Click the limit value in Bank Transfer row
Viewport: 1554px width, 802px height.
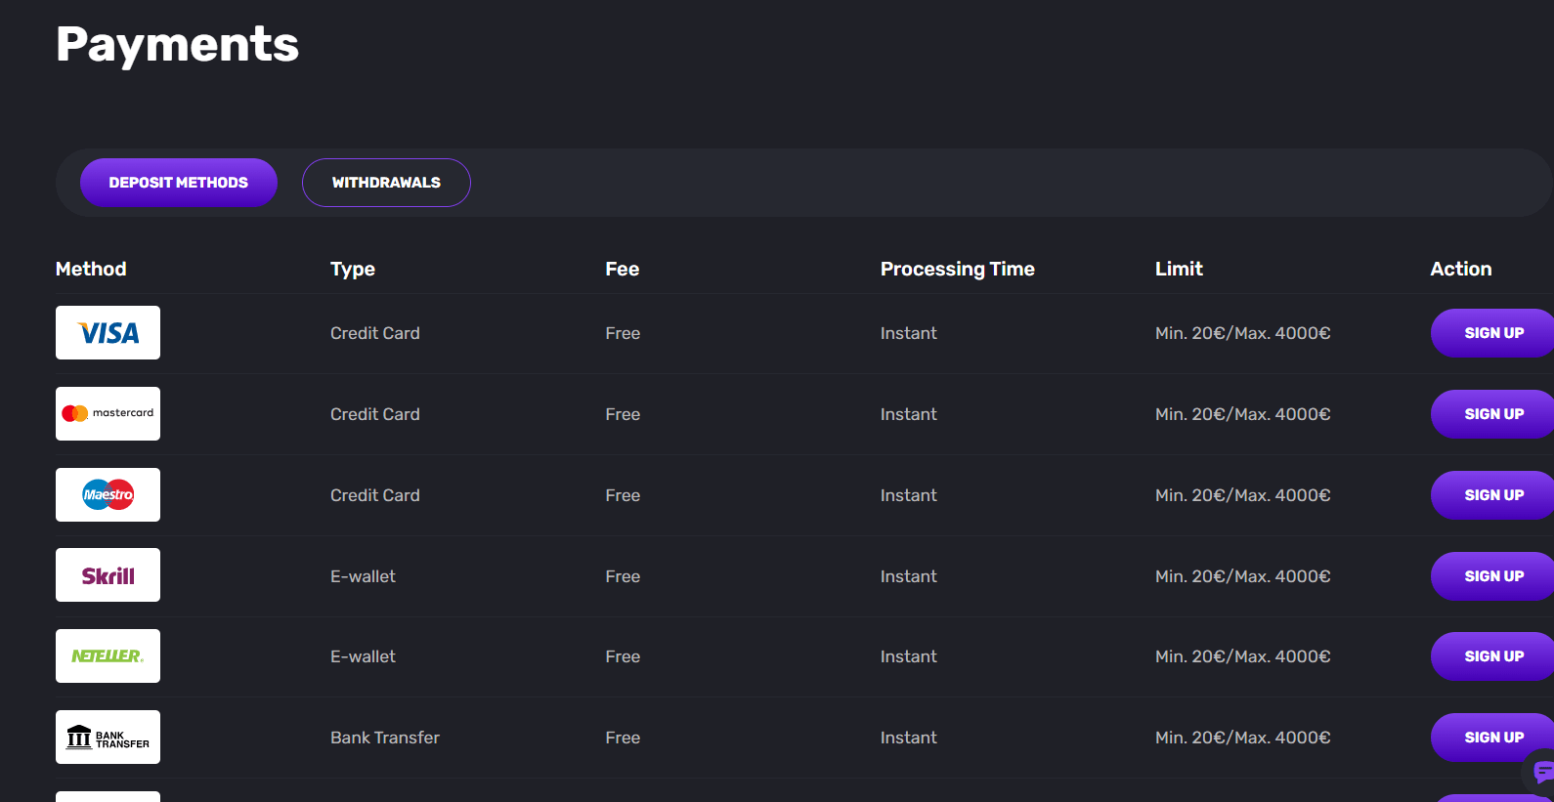pos(1242,738)
